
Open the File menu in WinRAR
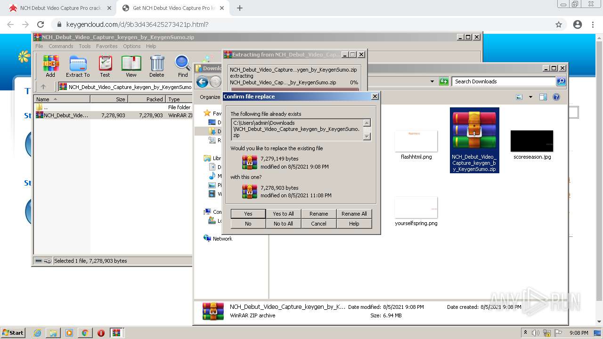(x=39, y=46)
